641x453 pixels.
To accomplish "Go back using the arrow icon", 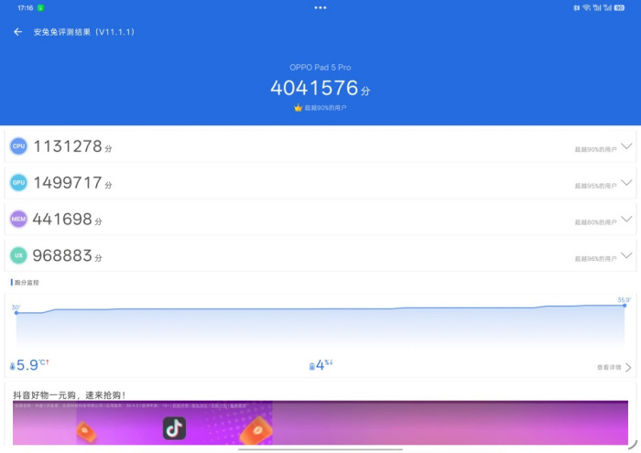I will pyautogui.click(x=17, y=32).
